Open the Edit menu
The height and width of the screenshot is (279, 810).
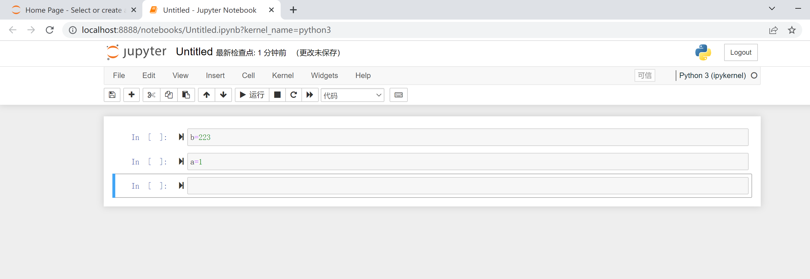coord(149,75)
